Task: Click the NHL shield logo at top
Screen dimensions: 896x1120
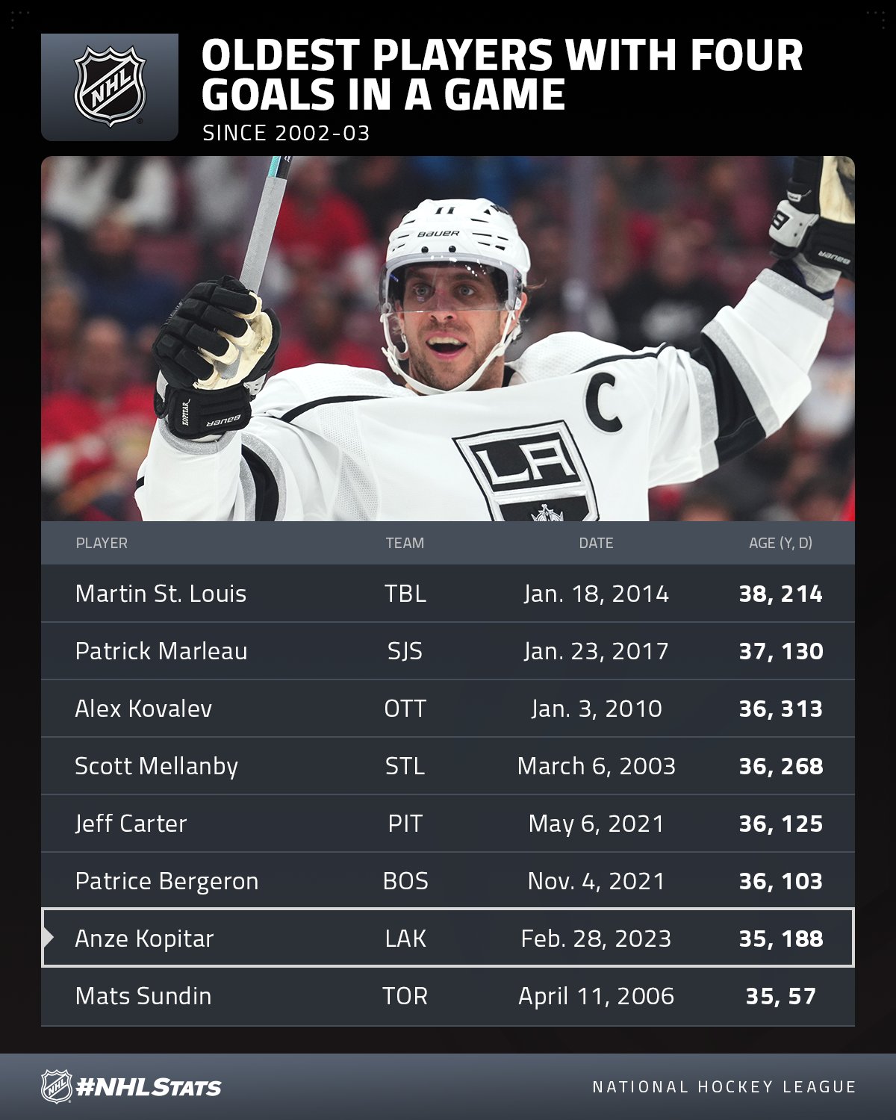Action: coord(110,87)
